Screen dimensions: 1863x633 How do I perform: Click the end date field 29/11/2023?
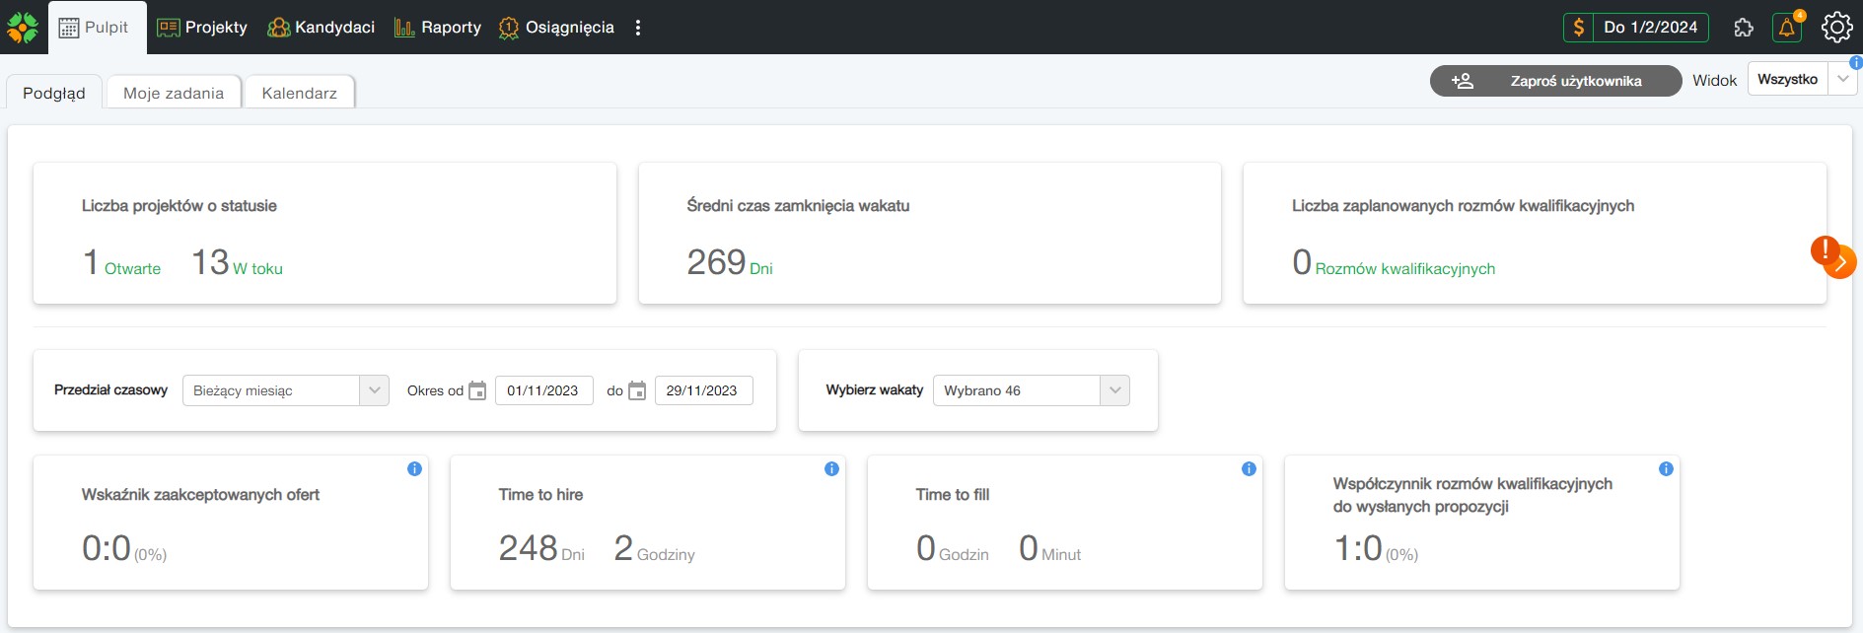(702, 390)
